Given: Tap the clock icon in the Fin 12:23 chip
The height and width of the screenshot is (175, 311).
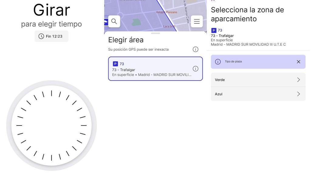Looking at the screenshot, I should click(x=41, y=36).
